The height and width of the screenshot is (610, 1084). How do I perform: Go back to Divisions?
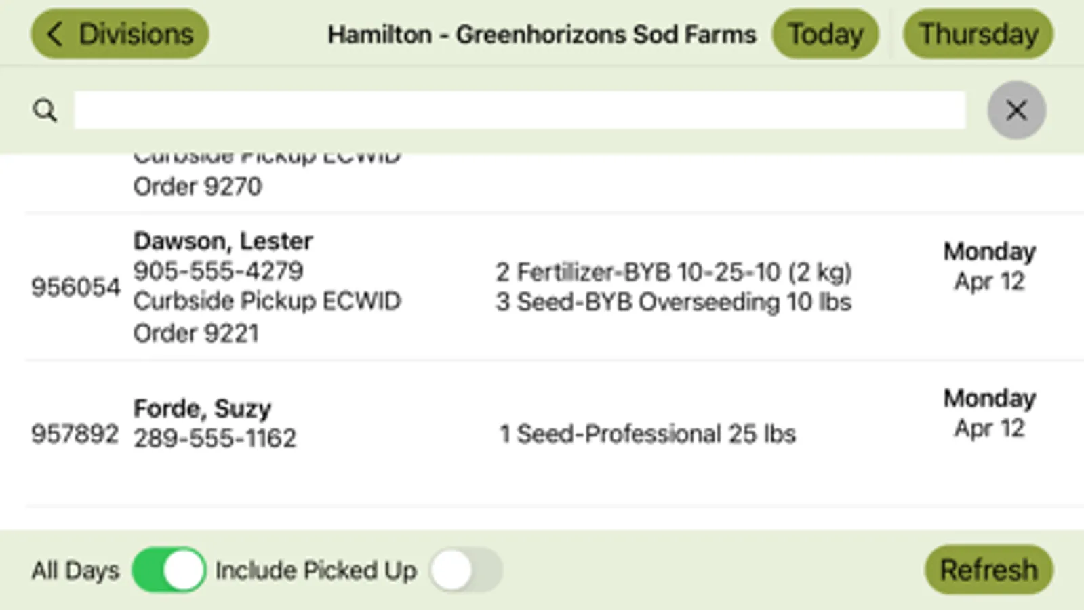click(120, 34)
